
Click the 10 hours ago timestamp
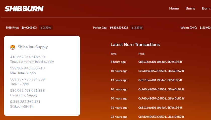119,71
